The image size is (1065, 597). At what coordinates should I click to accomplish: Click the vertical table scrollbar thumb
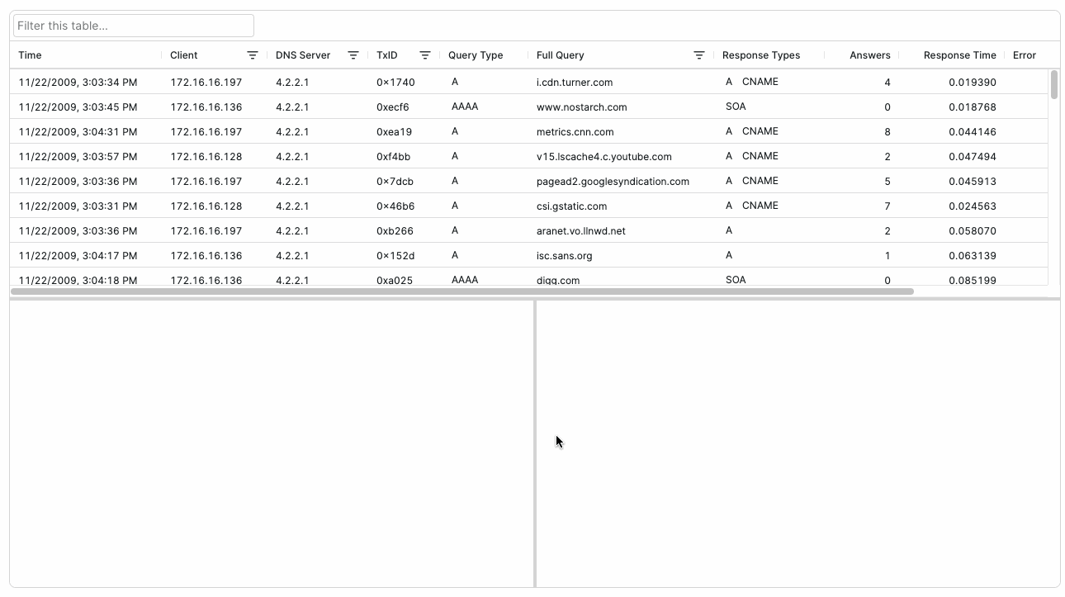(1054, 85)
